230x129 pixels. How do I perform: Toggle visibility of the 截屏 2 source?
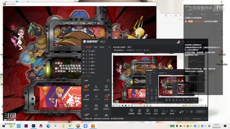click(84, 66)
